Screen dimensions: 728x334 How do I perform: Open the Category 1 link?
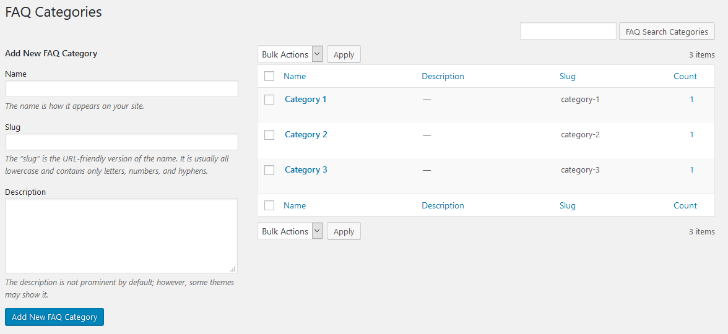coord(306,99)
